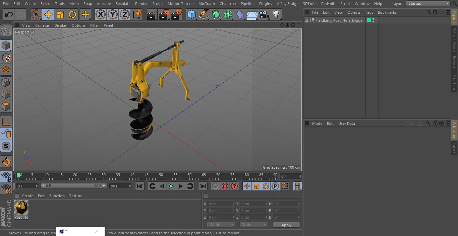Open the timeline layout filmstrip icon

click(297, 186)
